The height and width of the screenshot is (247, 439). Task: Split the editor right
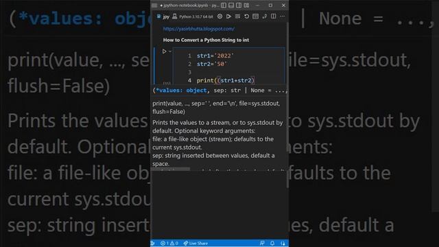[x=274, y=16]
